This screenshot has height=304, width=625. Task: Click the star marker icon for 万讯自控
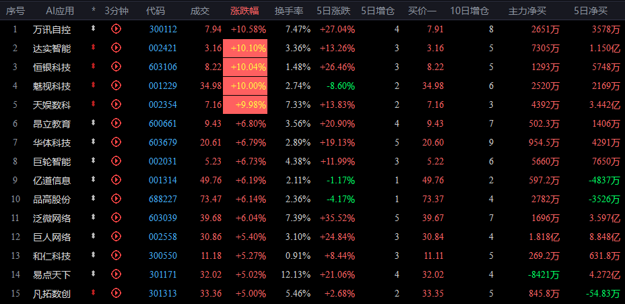93,28
